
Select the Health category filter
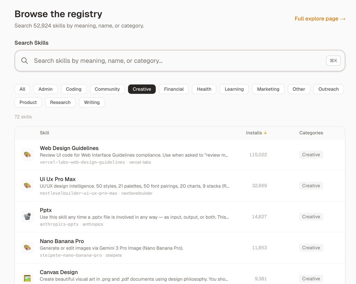[x=204, y=89]
